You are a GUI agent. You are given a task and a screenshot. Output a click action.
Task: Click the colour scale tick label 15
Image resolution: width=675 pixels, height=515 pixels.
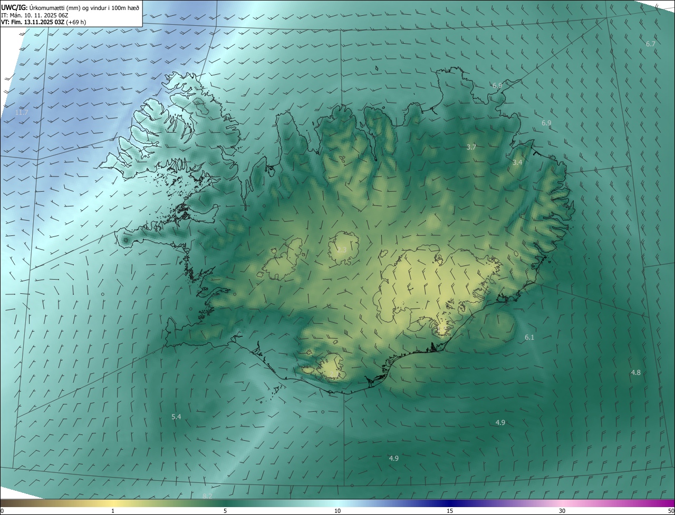pyautogui.click(x=450, y=511)
